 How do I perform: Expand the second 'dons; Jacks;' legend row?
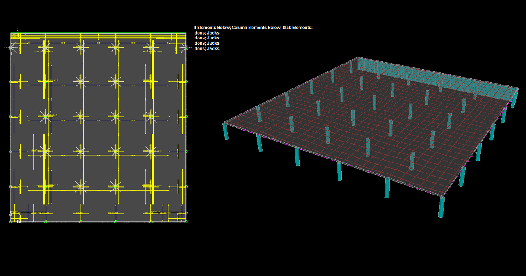click(x=207, y=38)
